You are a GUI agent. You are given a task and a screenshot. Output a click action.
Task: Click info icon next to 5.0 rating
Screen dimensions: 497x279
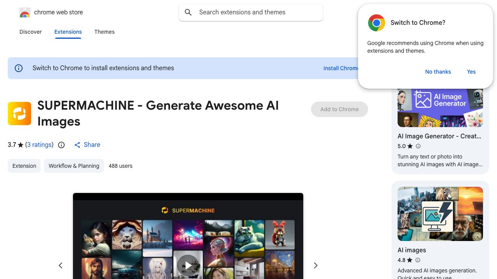[418, 146]
